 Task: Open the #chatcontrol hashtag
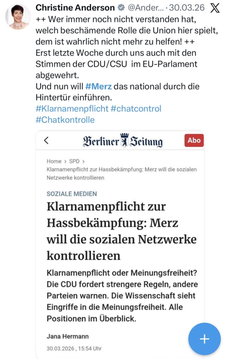click(136, 108)
